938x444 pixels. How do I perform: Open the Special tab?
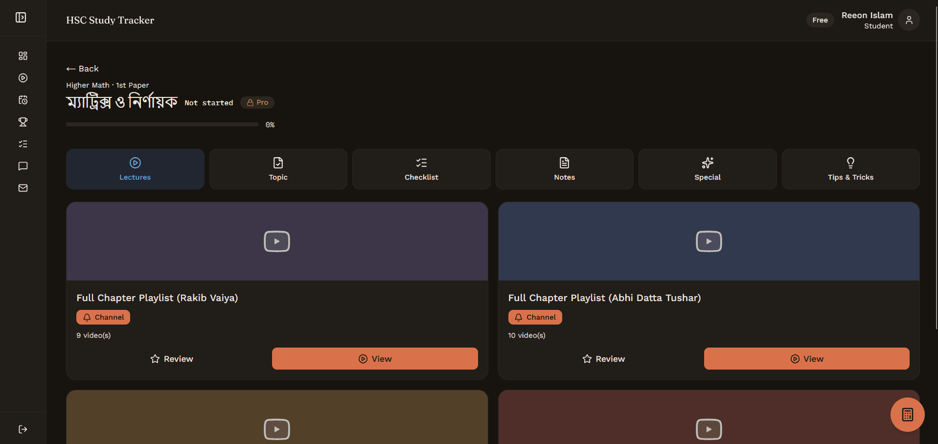[x=708, y=169]
